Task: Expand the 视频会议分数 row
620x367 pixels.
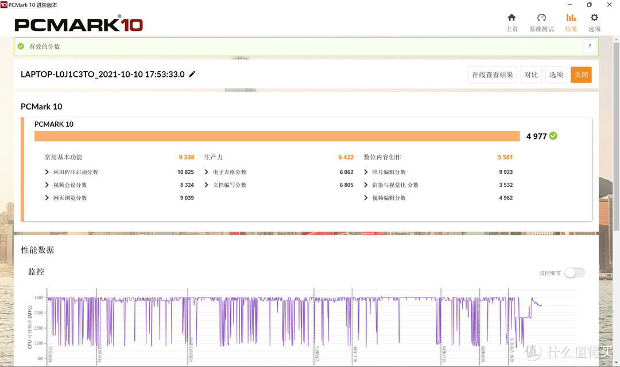Action: point(46,185)
